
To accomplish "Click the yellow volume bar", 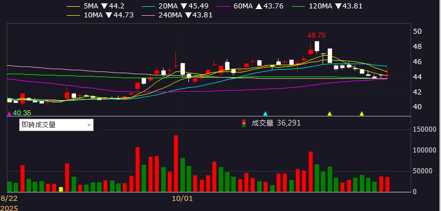I will pos(61,190).
